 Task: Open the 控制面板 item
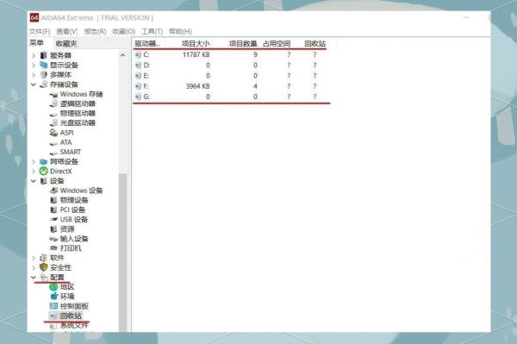click(74, 306)
